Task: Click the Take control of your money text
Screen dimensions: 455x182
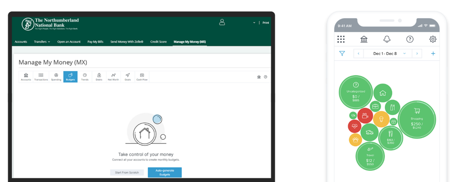Action: coord(146,155)
